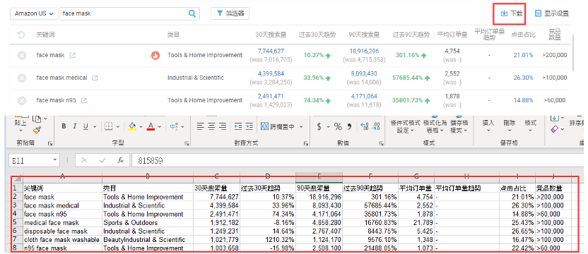
Task: Apply red font color
Action: tap(151, 126)
